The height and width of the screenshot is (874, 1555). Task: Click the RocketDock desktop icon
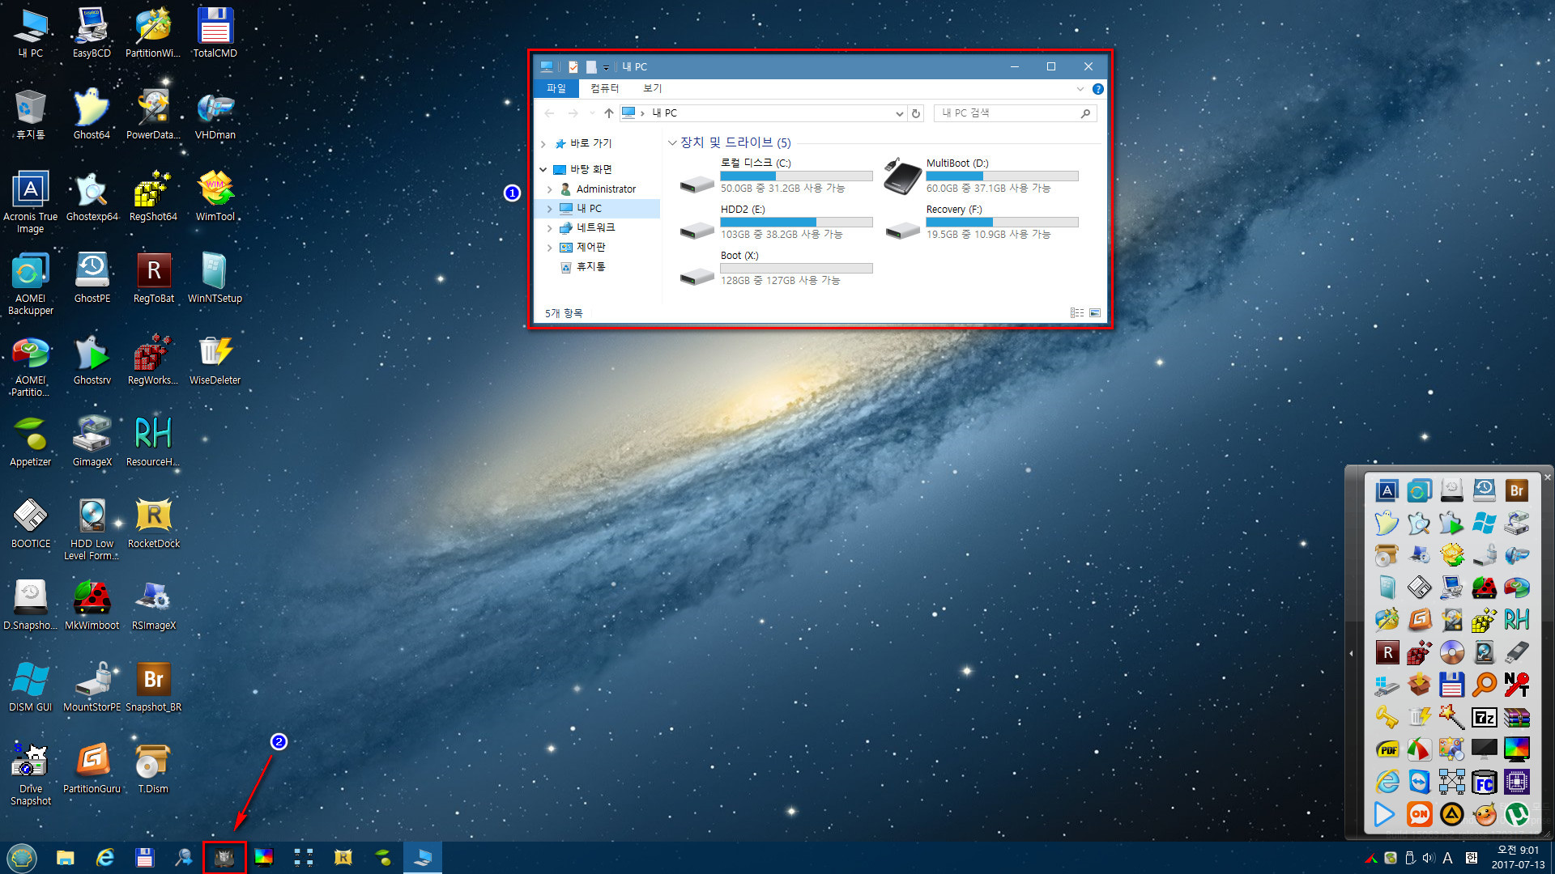[153, 523]
